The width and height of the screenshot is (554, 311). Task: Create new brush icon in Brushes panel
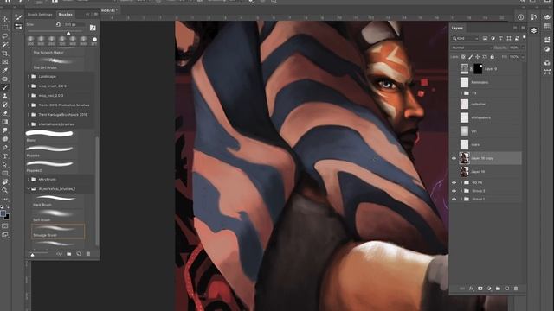[79, 254]
